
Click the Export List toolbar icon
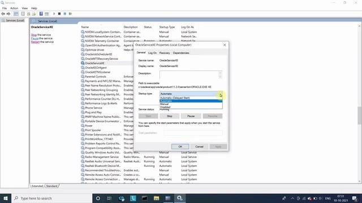[x=34, y=14]
